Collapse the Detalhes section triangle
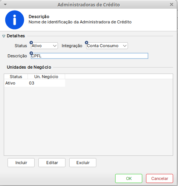The width and height of the screenshot is (178, 186). tap(4, 36)
